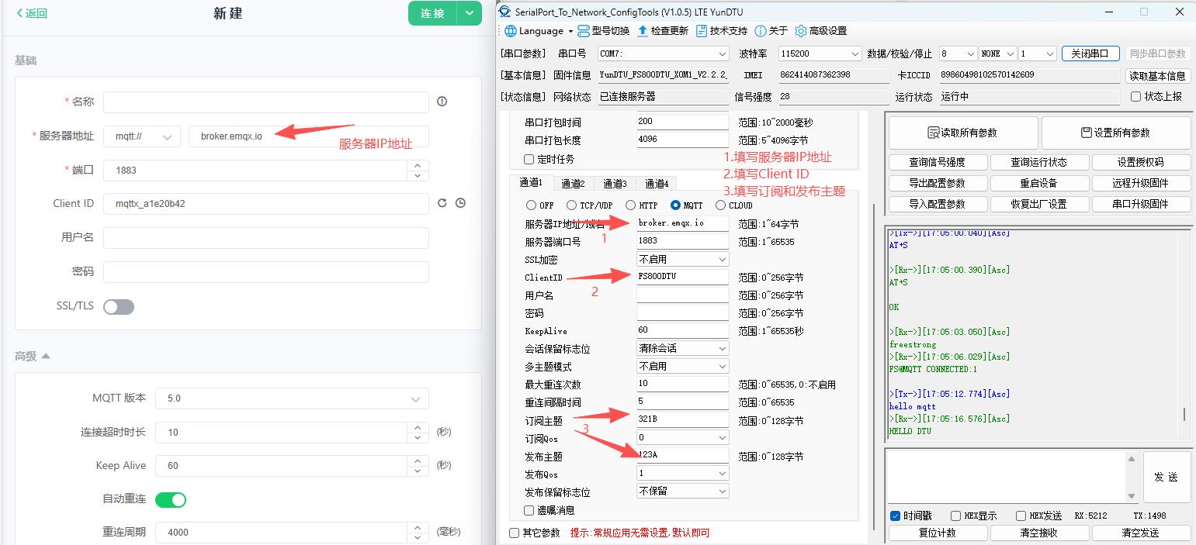Open the 发布Qos dropdown
1196x545 pixels.
tap(682, 473)
